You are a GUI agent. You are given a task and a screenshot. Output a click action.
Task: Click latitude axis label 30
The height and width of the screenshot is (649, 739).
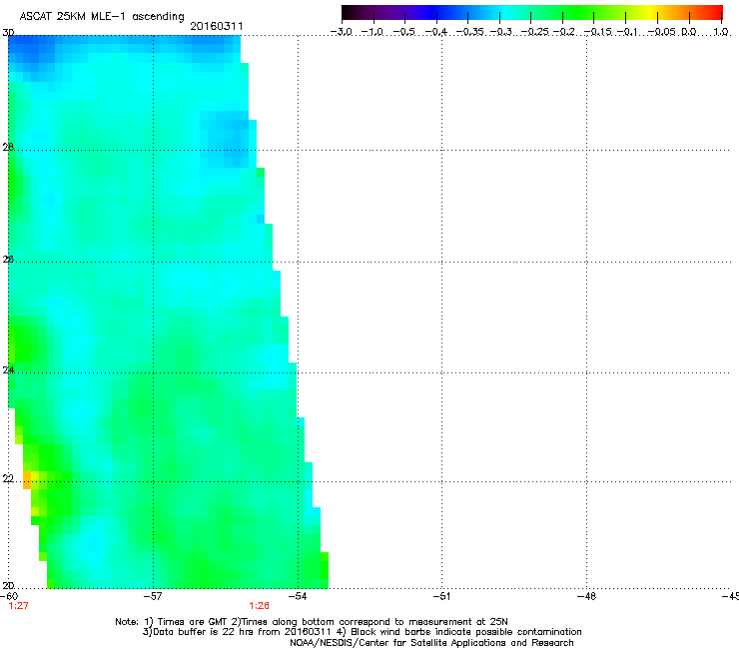[8, 33]
